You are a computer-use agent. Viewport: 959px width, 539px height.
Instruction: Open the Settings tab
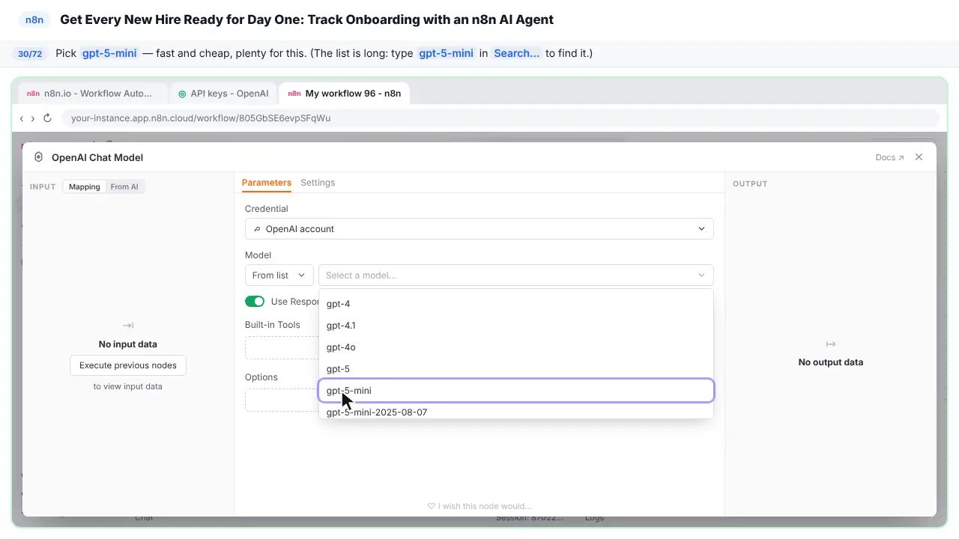tap(318, 183)
